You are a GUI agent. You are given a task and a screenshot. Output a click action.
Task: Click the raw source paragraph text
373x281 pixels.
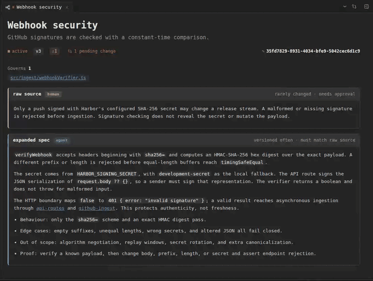[183, 112]
